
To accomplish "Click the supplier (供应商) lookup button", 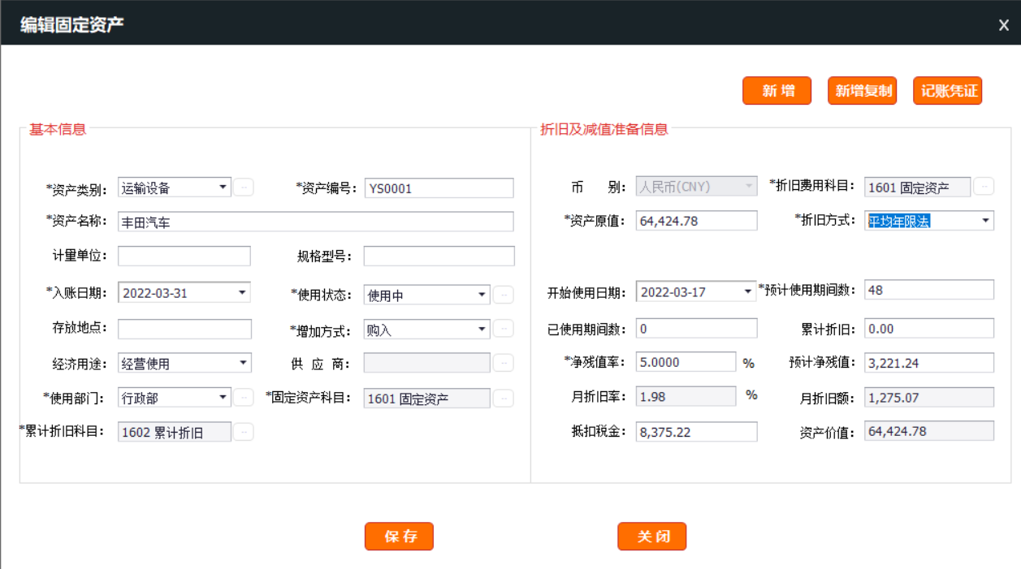I will (x=504, y=363).
